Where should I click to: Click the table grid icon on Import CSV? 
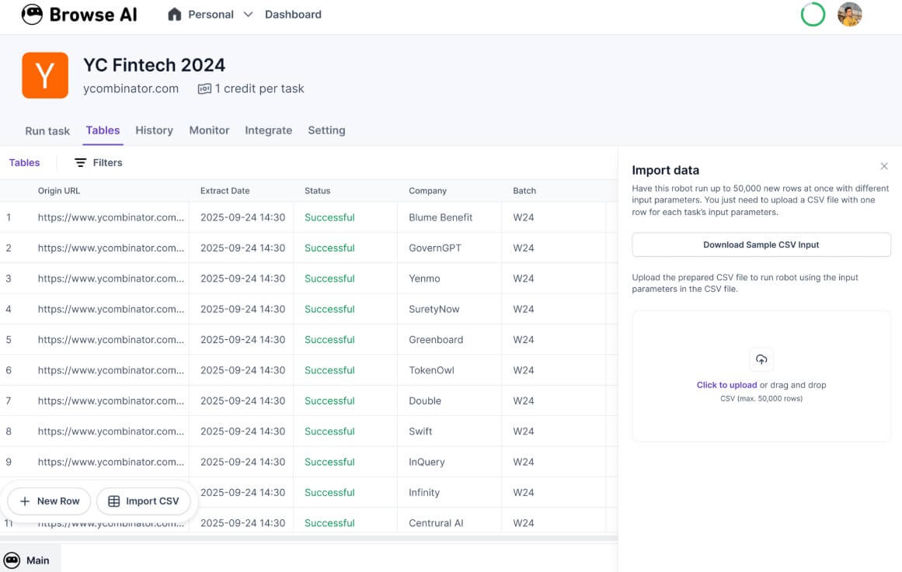coord(114,501)
